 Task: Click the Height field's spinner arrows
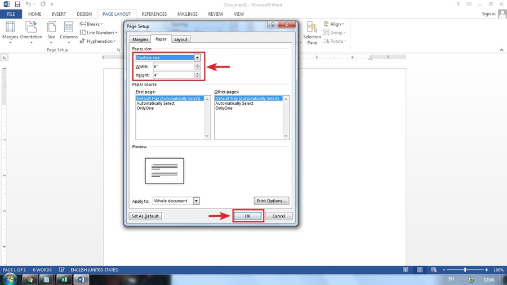pyautogui.click(x=197, y=75)
